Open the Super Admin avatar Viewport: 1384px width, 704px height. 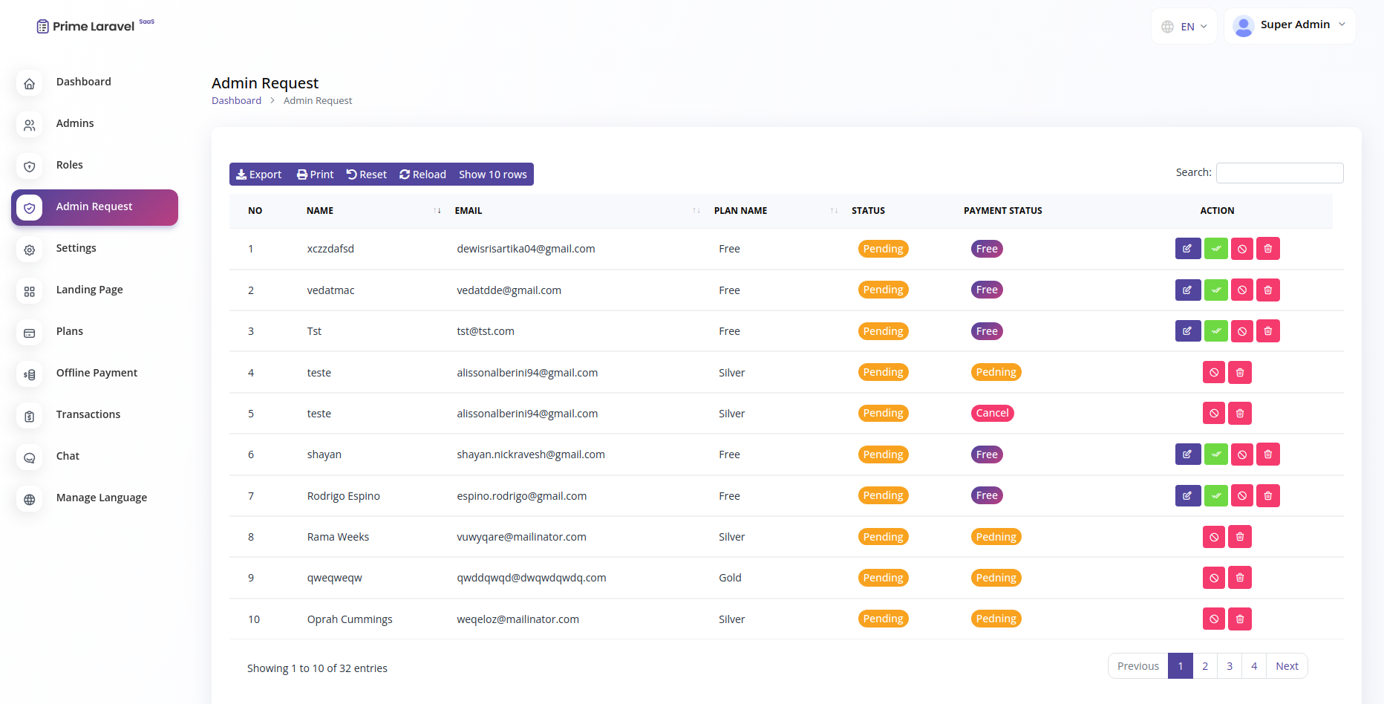pyautogui.click(x=1242, y=25)
